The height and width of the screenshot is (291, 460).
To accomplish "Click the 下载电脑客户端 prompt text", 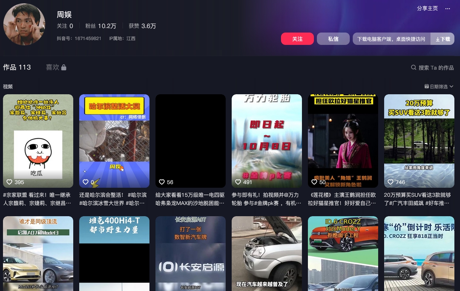I will [391, 39].
